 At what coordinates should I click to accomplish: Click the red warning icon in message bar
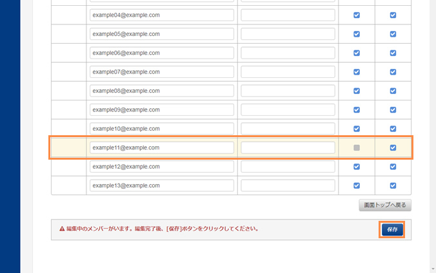62,229
